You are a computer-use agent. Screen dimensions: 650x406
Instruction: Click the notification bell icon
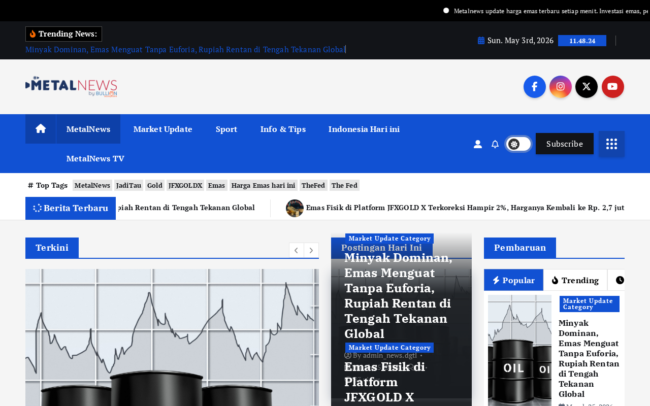(495, 144)
